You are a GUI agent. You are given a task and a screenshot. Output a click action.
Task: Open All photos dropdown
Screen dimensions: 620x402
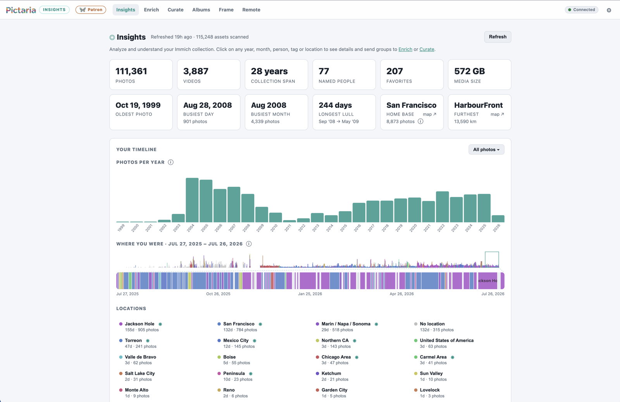(x=486, y=150)
